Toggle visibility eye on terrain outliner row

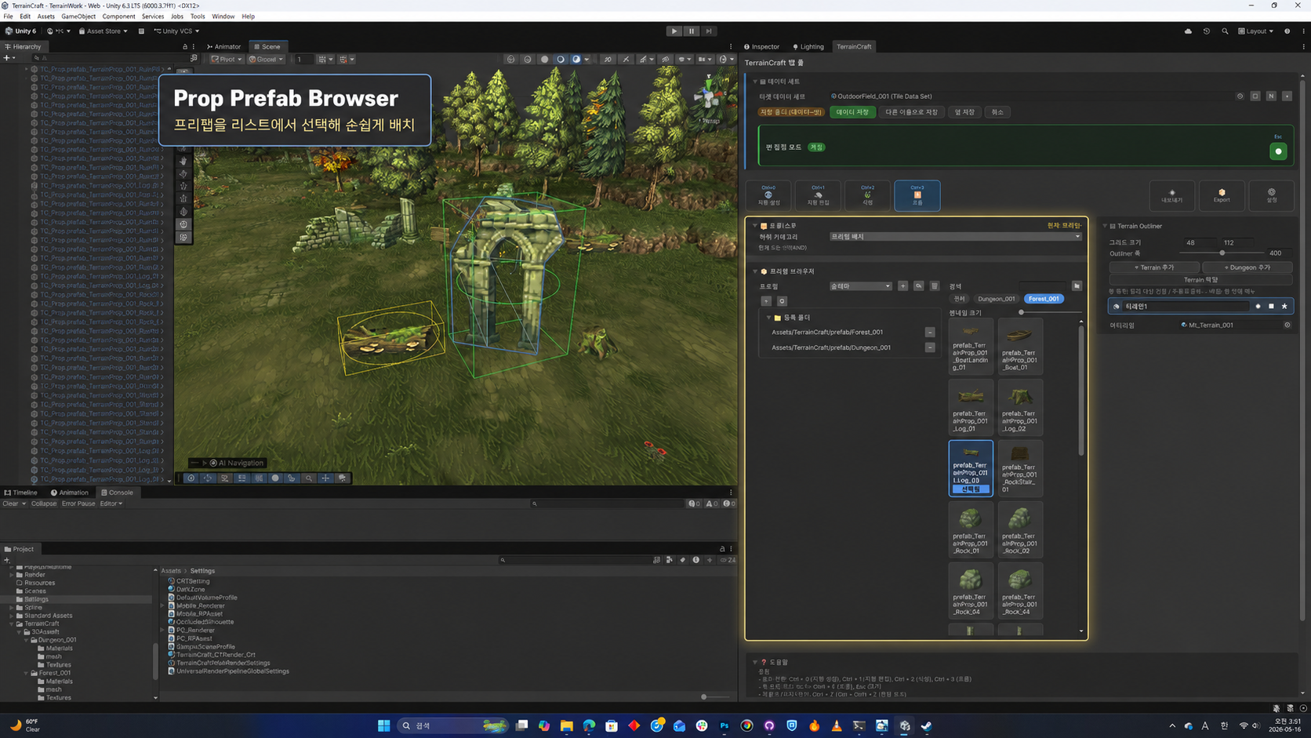[1117, 307]
